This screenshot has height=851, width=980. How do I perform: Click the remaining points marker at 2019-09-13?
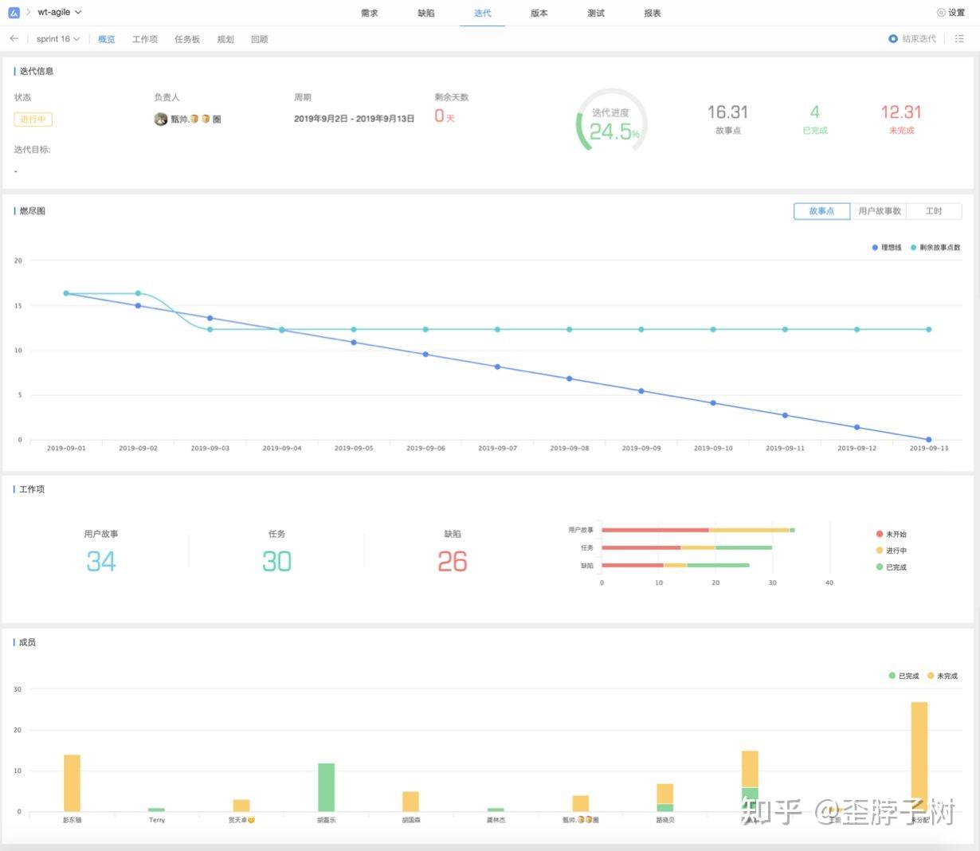pos(929,329)
